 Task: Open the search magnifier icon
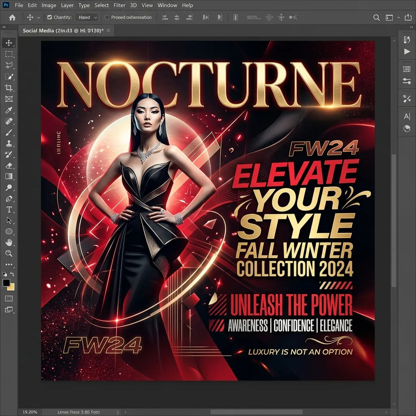point(376,17)
